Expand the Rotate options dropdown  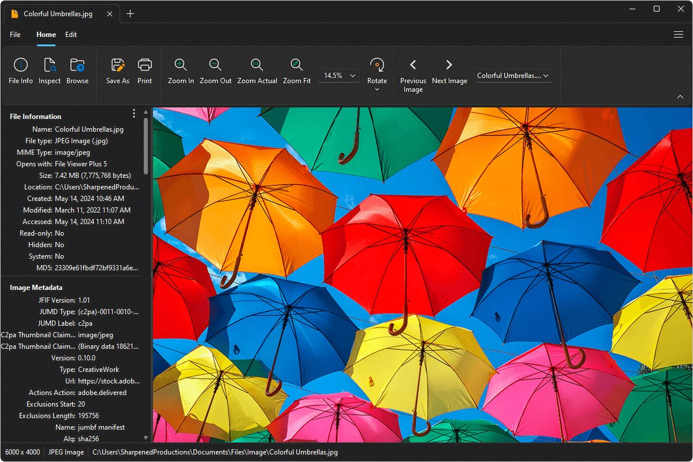click(377, 90)
